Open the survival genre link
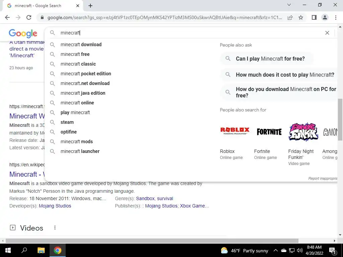 click(165, 198)
